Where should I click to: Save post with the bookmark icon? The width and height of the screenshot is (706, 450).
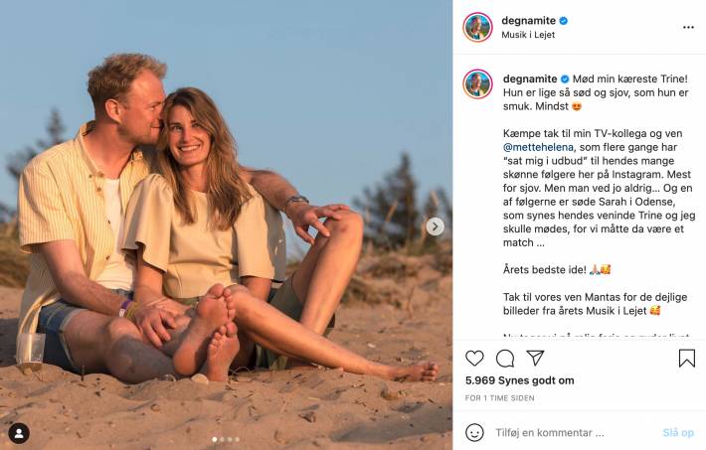[x=687, y=358]
